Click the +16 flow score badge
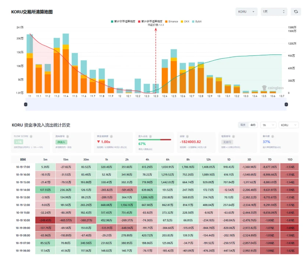 tap(19, 142)
